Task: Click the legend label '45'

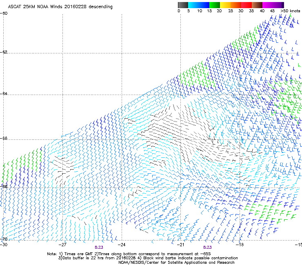Action: pos(272,11)
